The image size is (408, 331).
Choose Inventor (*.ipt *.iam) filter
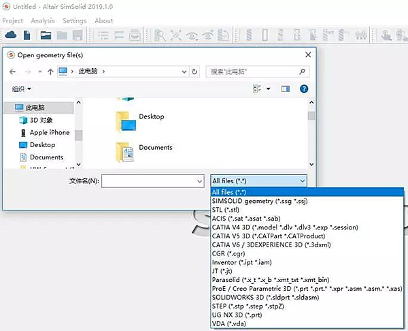click(x=307, y=262)
